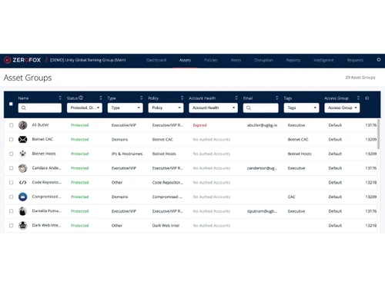Open the settings gear in navigation bar
Viewport: 385px width, 288px height.
[x=379, y=60]
